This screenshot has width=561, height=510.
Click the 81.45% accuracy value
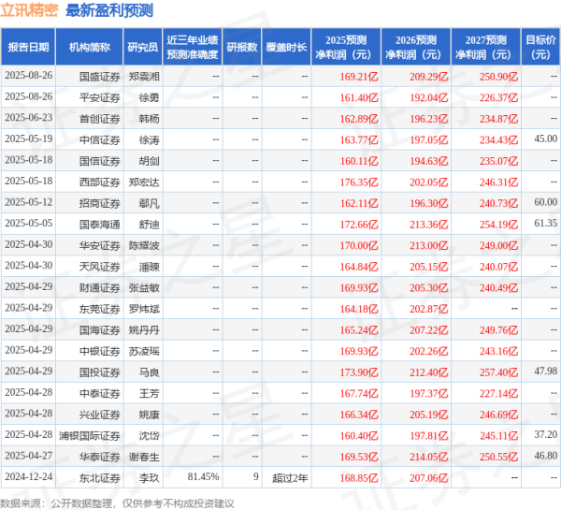point(203,476)
